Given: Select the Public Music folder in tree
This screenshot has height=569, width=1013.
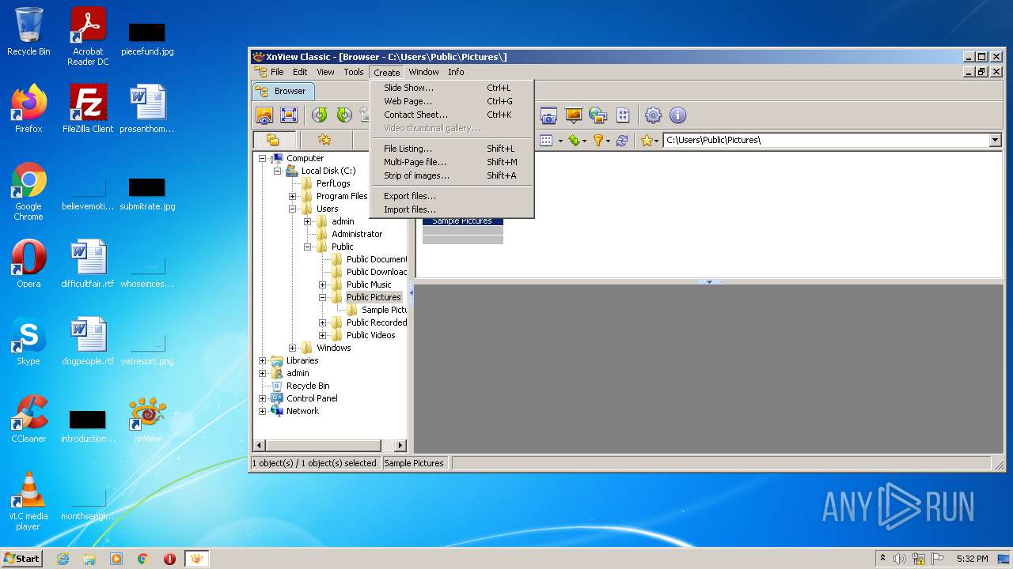Looking at the screenshot, I should [369, 284].
